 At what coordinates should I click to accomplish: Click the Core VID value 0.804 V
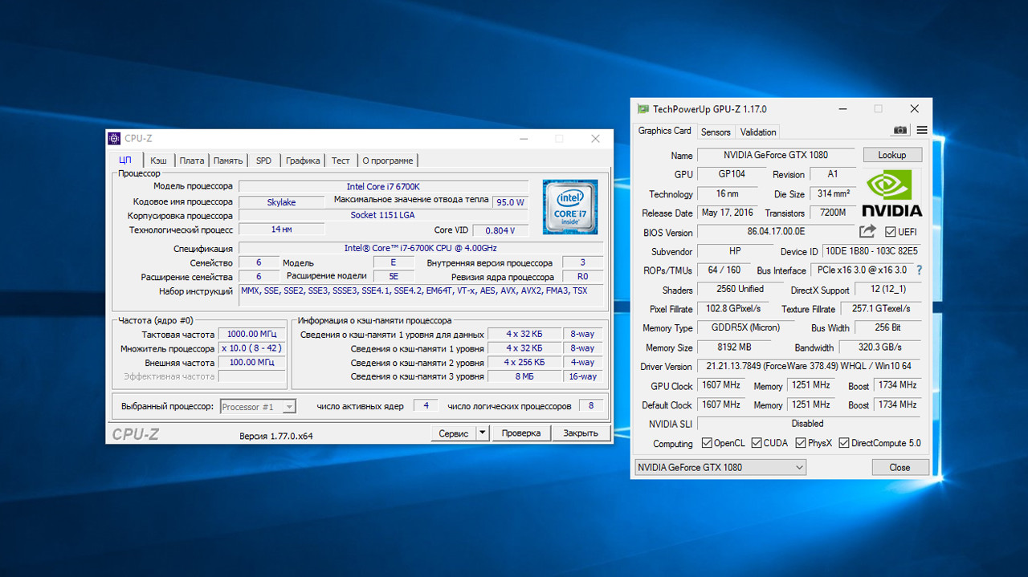(x=500, y=230)
